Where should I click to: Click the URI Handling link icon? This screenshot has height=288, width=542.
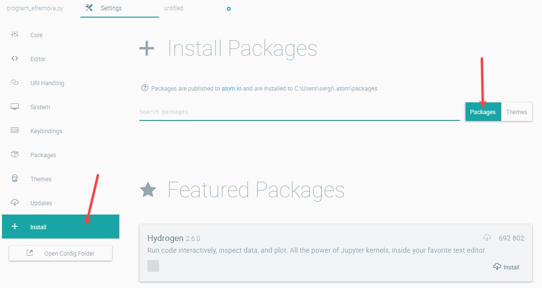[x=15, y=82]
